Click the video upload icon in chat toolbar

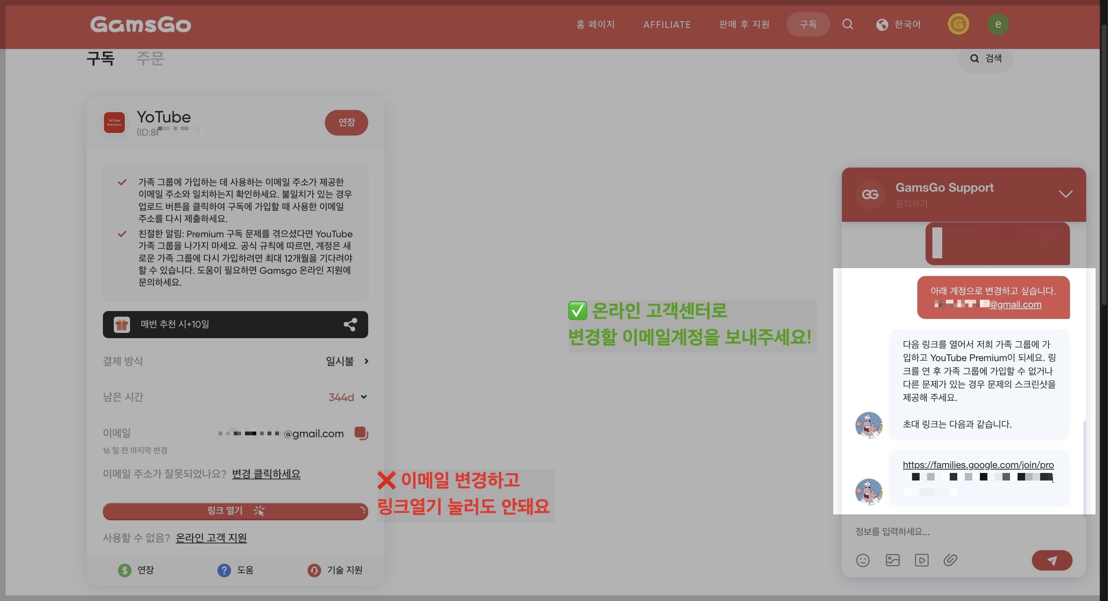pyautogui.click(x=922, y=560)
